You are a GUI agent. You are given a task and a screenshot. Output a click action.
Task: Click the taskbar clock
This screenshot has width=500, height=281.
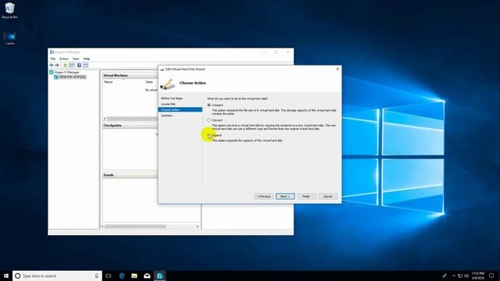(x=477, y=276)
